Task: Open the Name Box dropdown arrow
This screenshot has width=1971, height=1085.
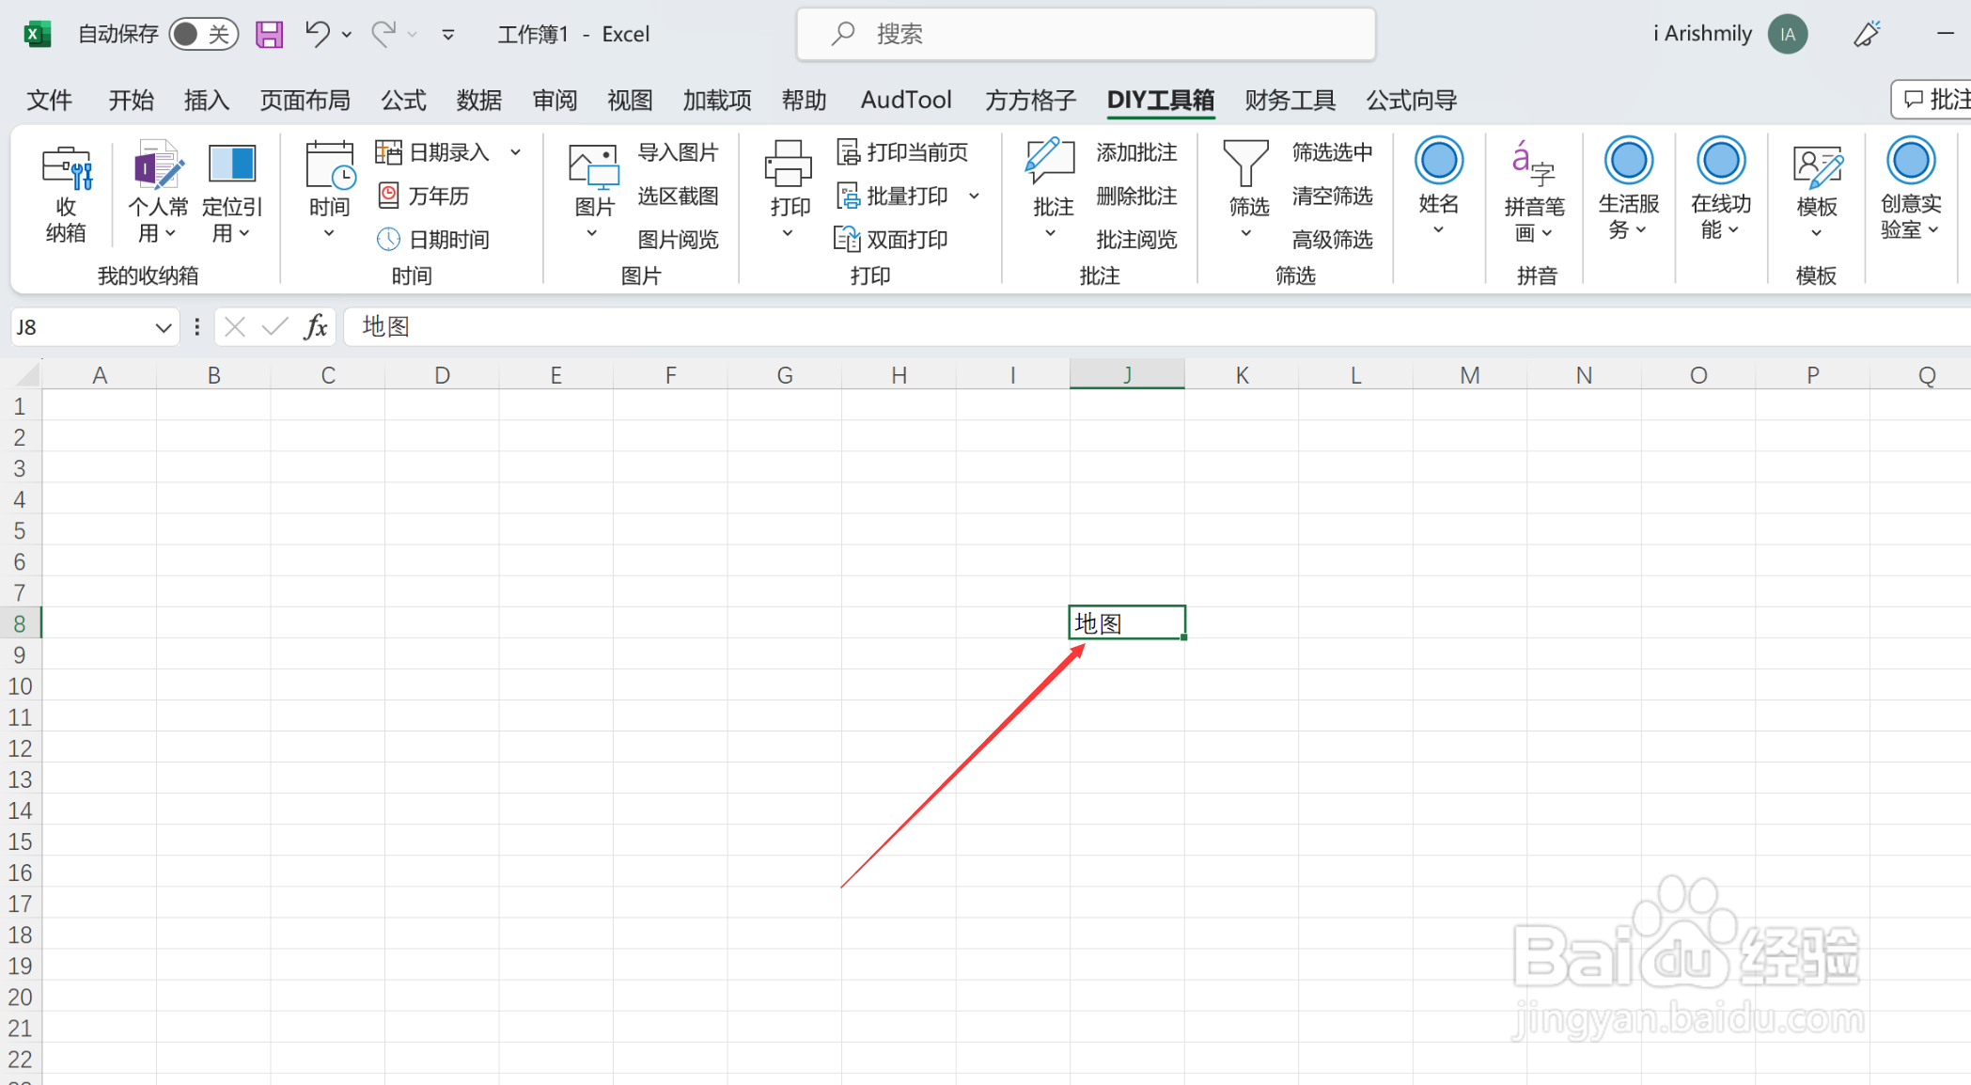Action: [x=164, y=327]
